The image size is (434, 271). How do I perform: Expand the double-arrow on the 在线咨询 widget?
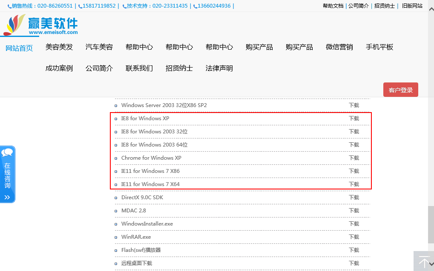point(7,197)
